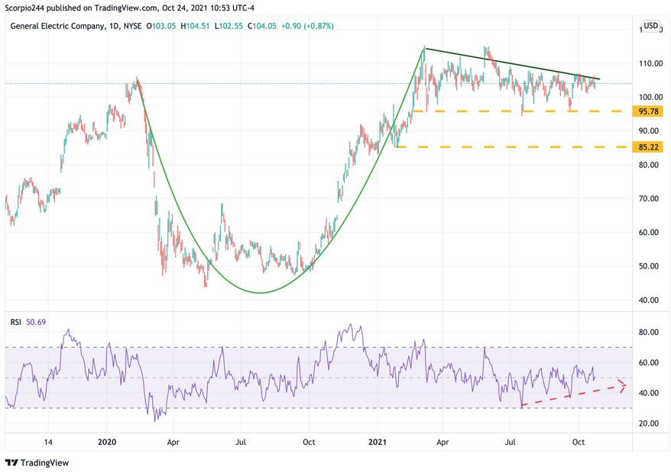Click the close value C104.05
The width and height of the screenshot is (671, 473).
coord(262,26)
